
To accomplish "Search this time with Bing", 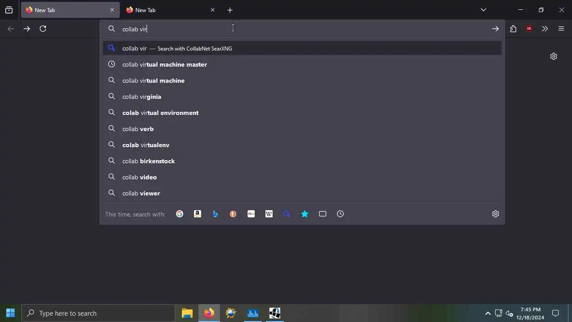I will pyautogui.click(x=215, y=214).
